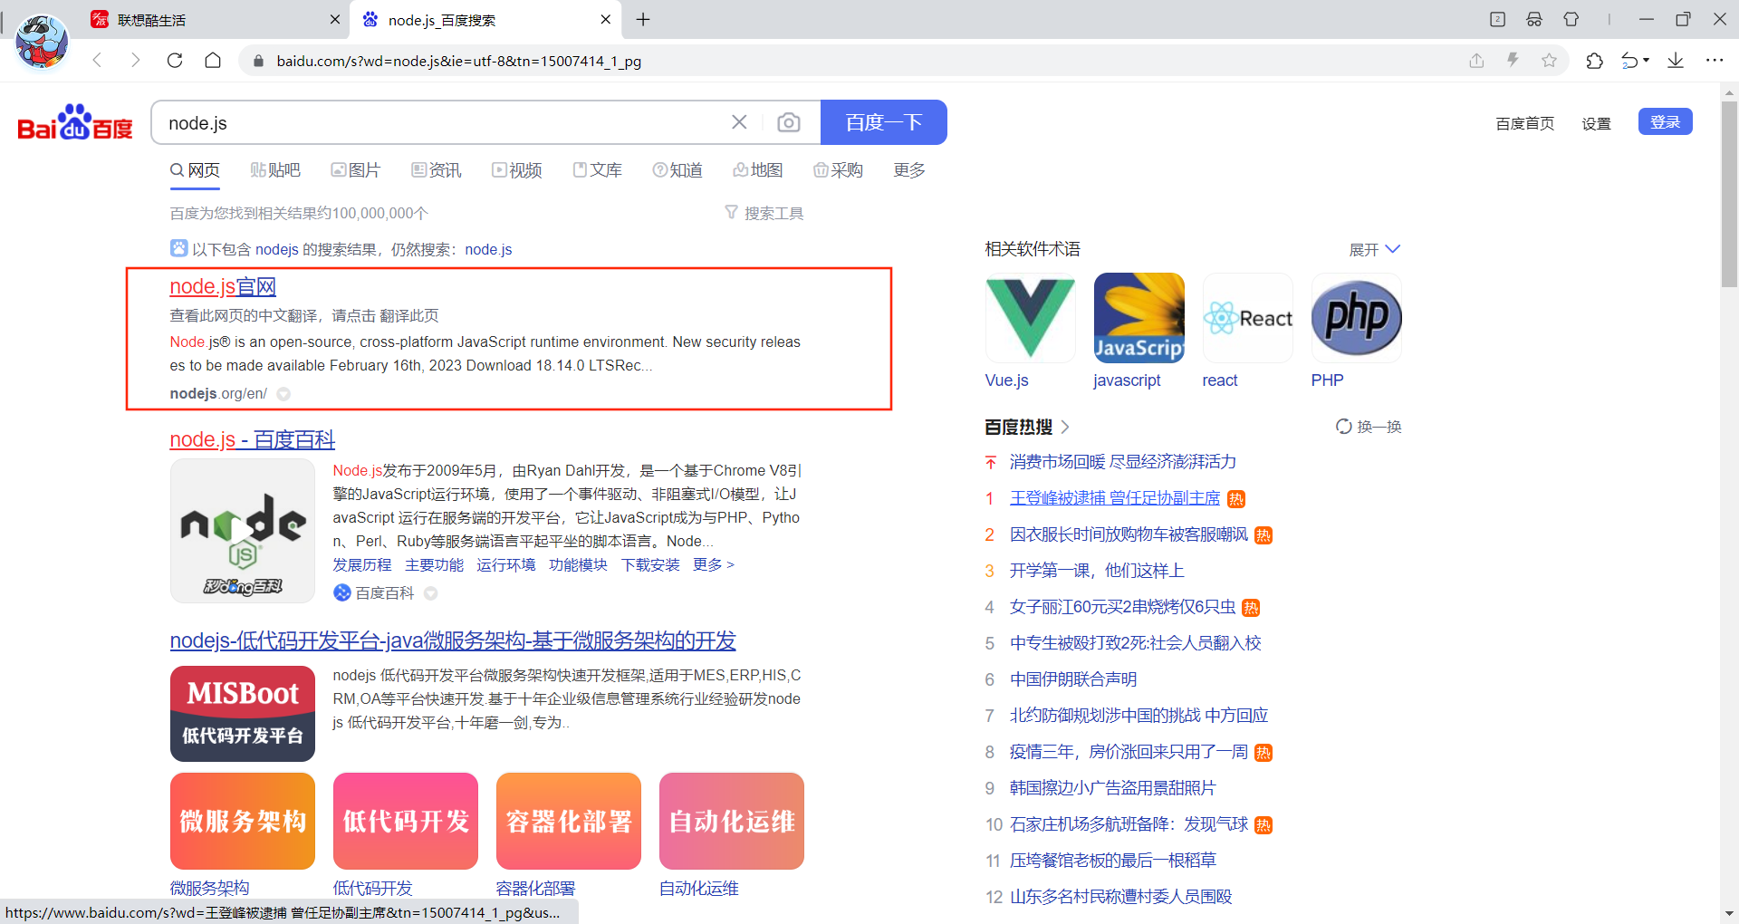Click the vertical scrollbar thumb
This screenshot has height=924, width=1739.
click(1729, 194)
